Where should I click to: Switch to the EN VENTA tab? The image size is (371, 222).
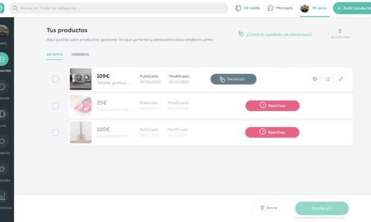pos(54,54)
